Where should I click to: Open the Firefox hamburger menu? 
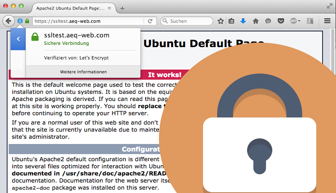pyautogui.click(x=327, y=21)
